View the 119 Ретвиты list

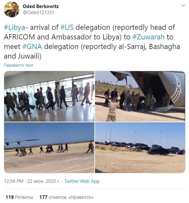pos(19,197)
